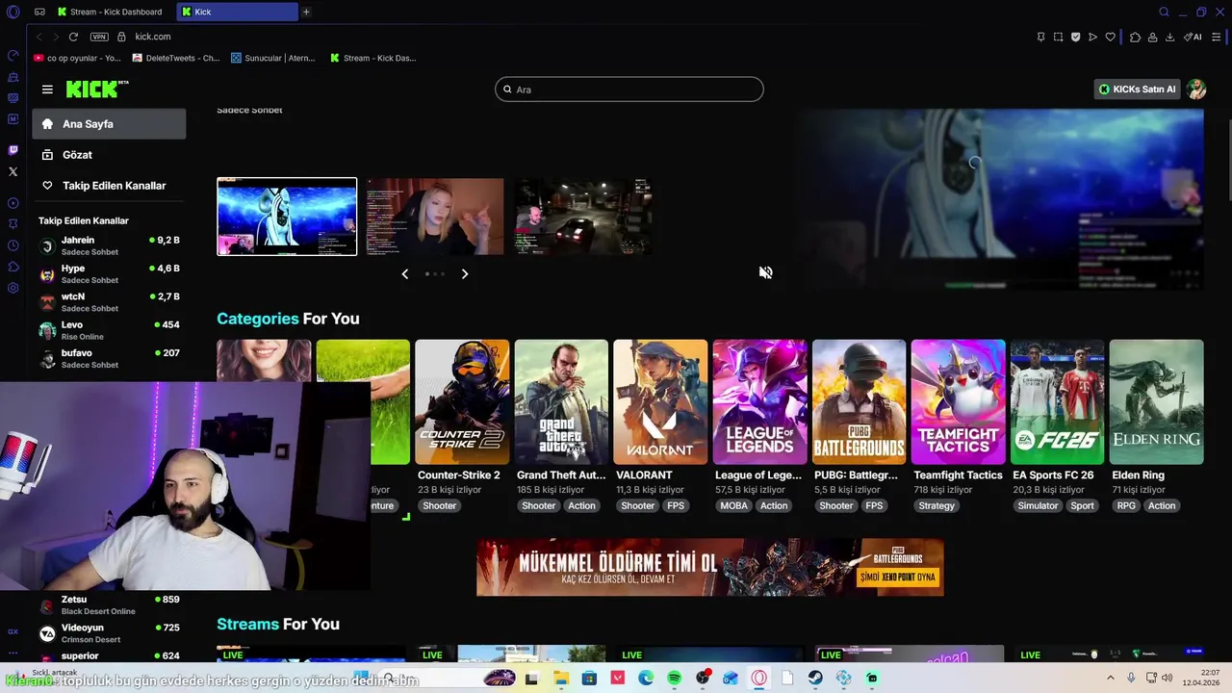1232x693 pixels.
Task: Open the Teamfight Tactics category
Action: [958, 402]
